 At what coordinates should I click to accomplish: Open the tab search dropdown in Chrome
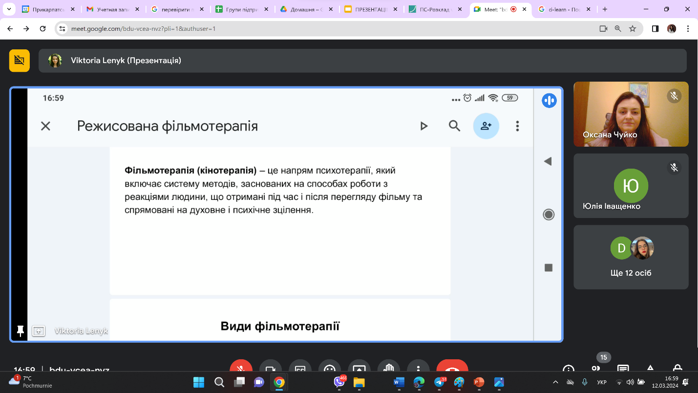point(8,9)
